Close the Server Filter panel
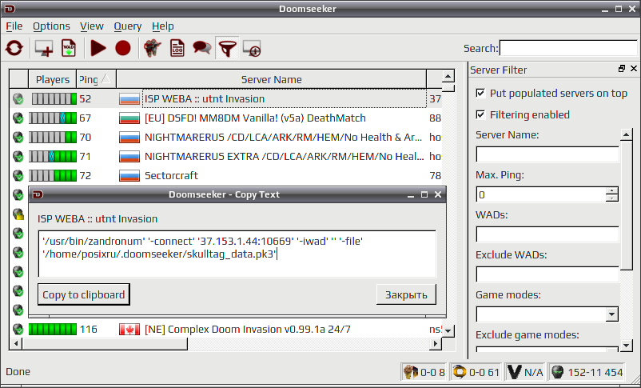 (x=634, y=69)
